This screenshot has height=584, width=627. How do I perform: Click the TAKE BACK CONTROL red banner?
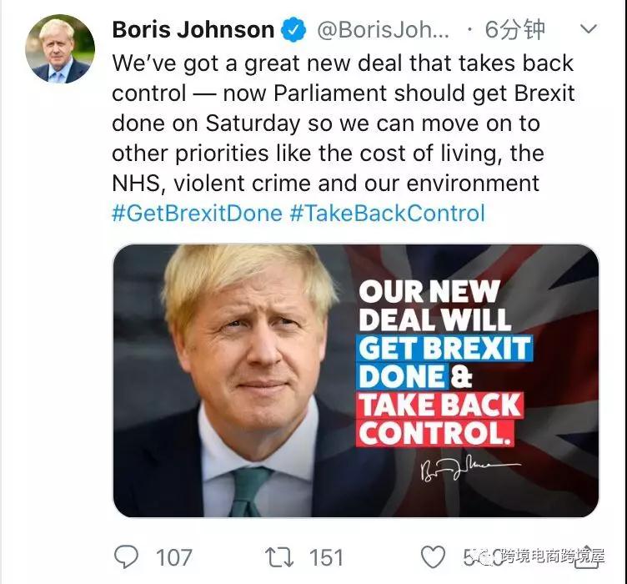click(439, 419)
